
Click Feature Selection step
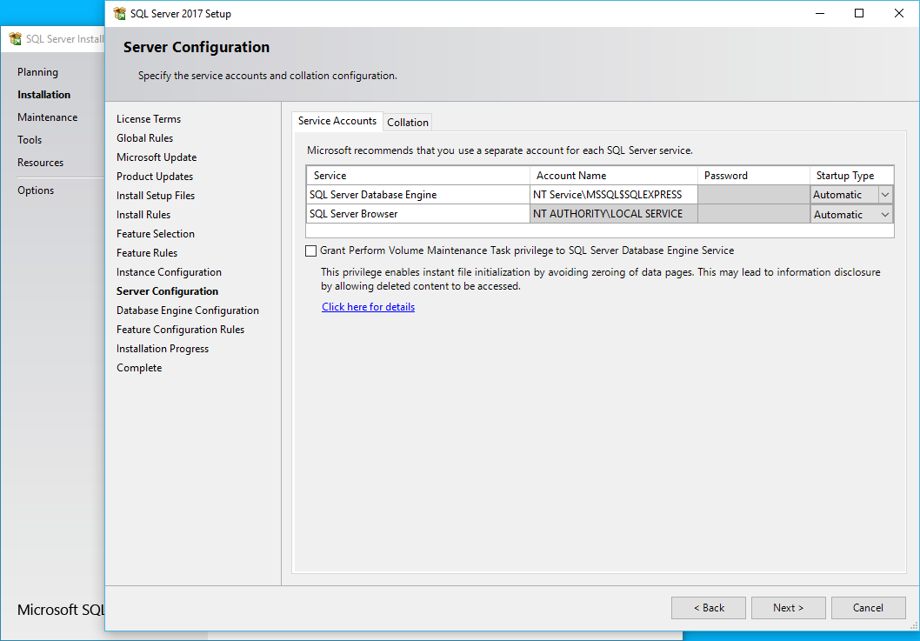[156, 234]
